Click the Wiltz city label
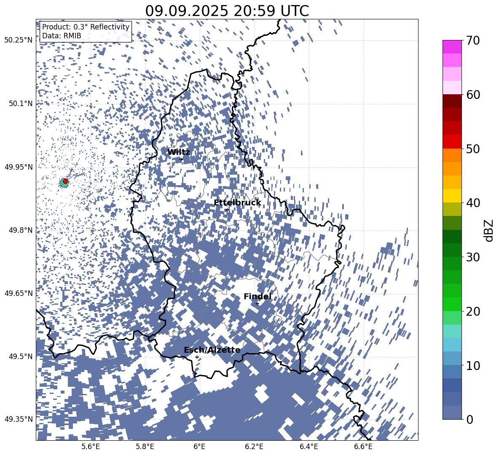The image size is (499, 455). [179, 152]
